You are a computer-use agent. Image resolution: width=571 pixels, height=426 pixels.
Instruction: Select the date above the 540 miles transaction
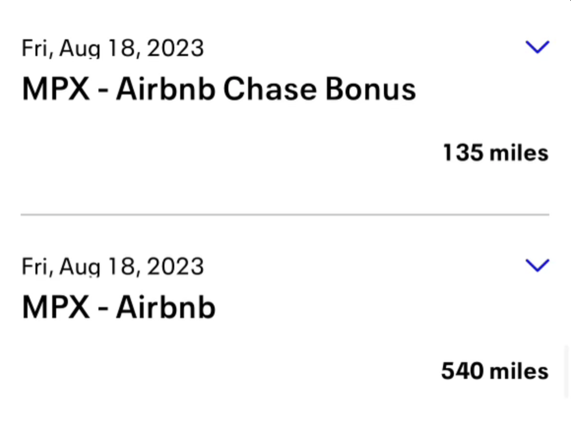(x=112, y=267)
